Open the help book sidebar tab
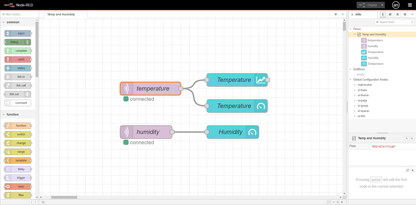This screenshot has width=416, height=205. 390,14
